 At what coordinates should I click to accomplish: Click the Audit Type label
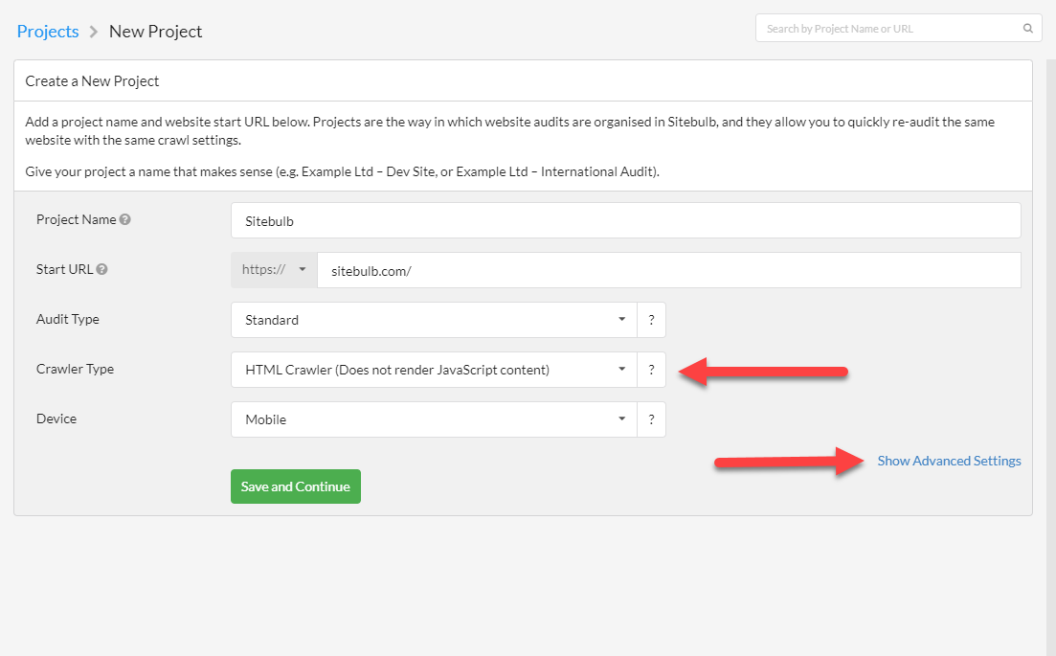[x=67, y=319]
